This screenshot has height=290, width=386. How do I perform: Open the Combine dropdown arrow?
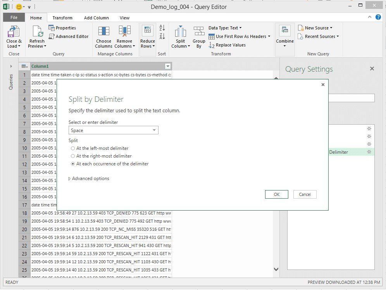[x=285, y=46]
